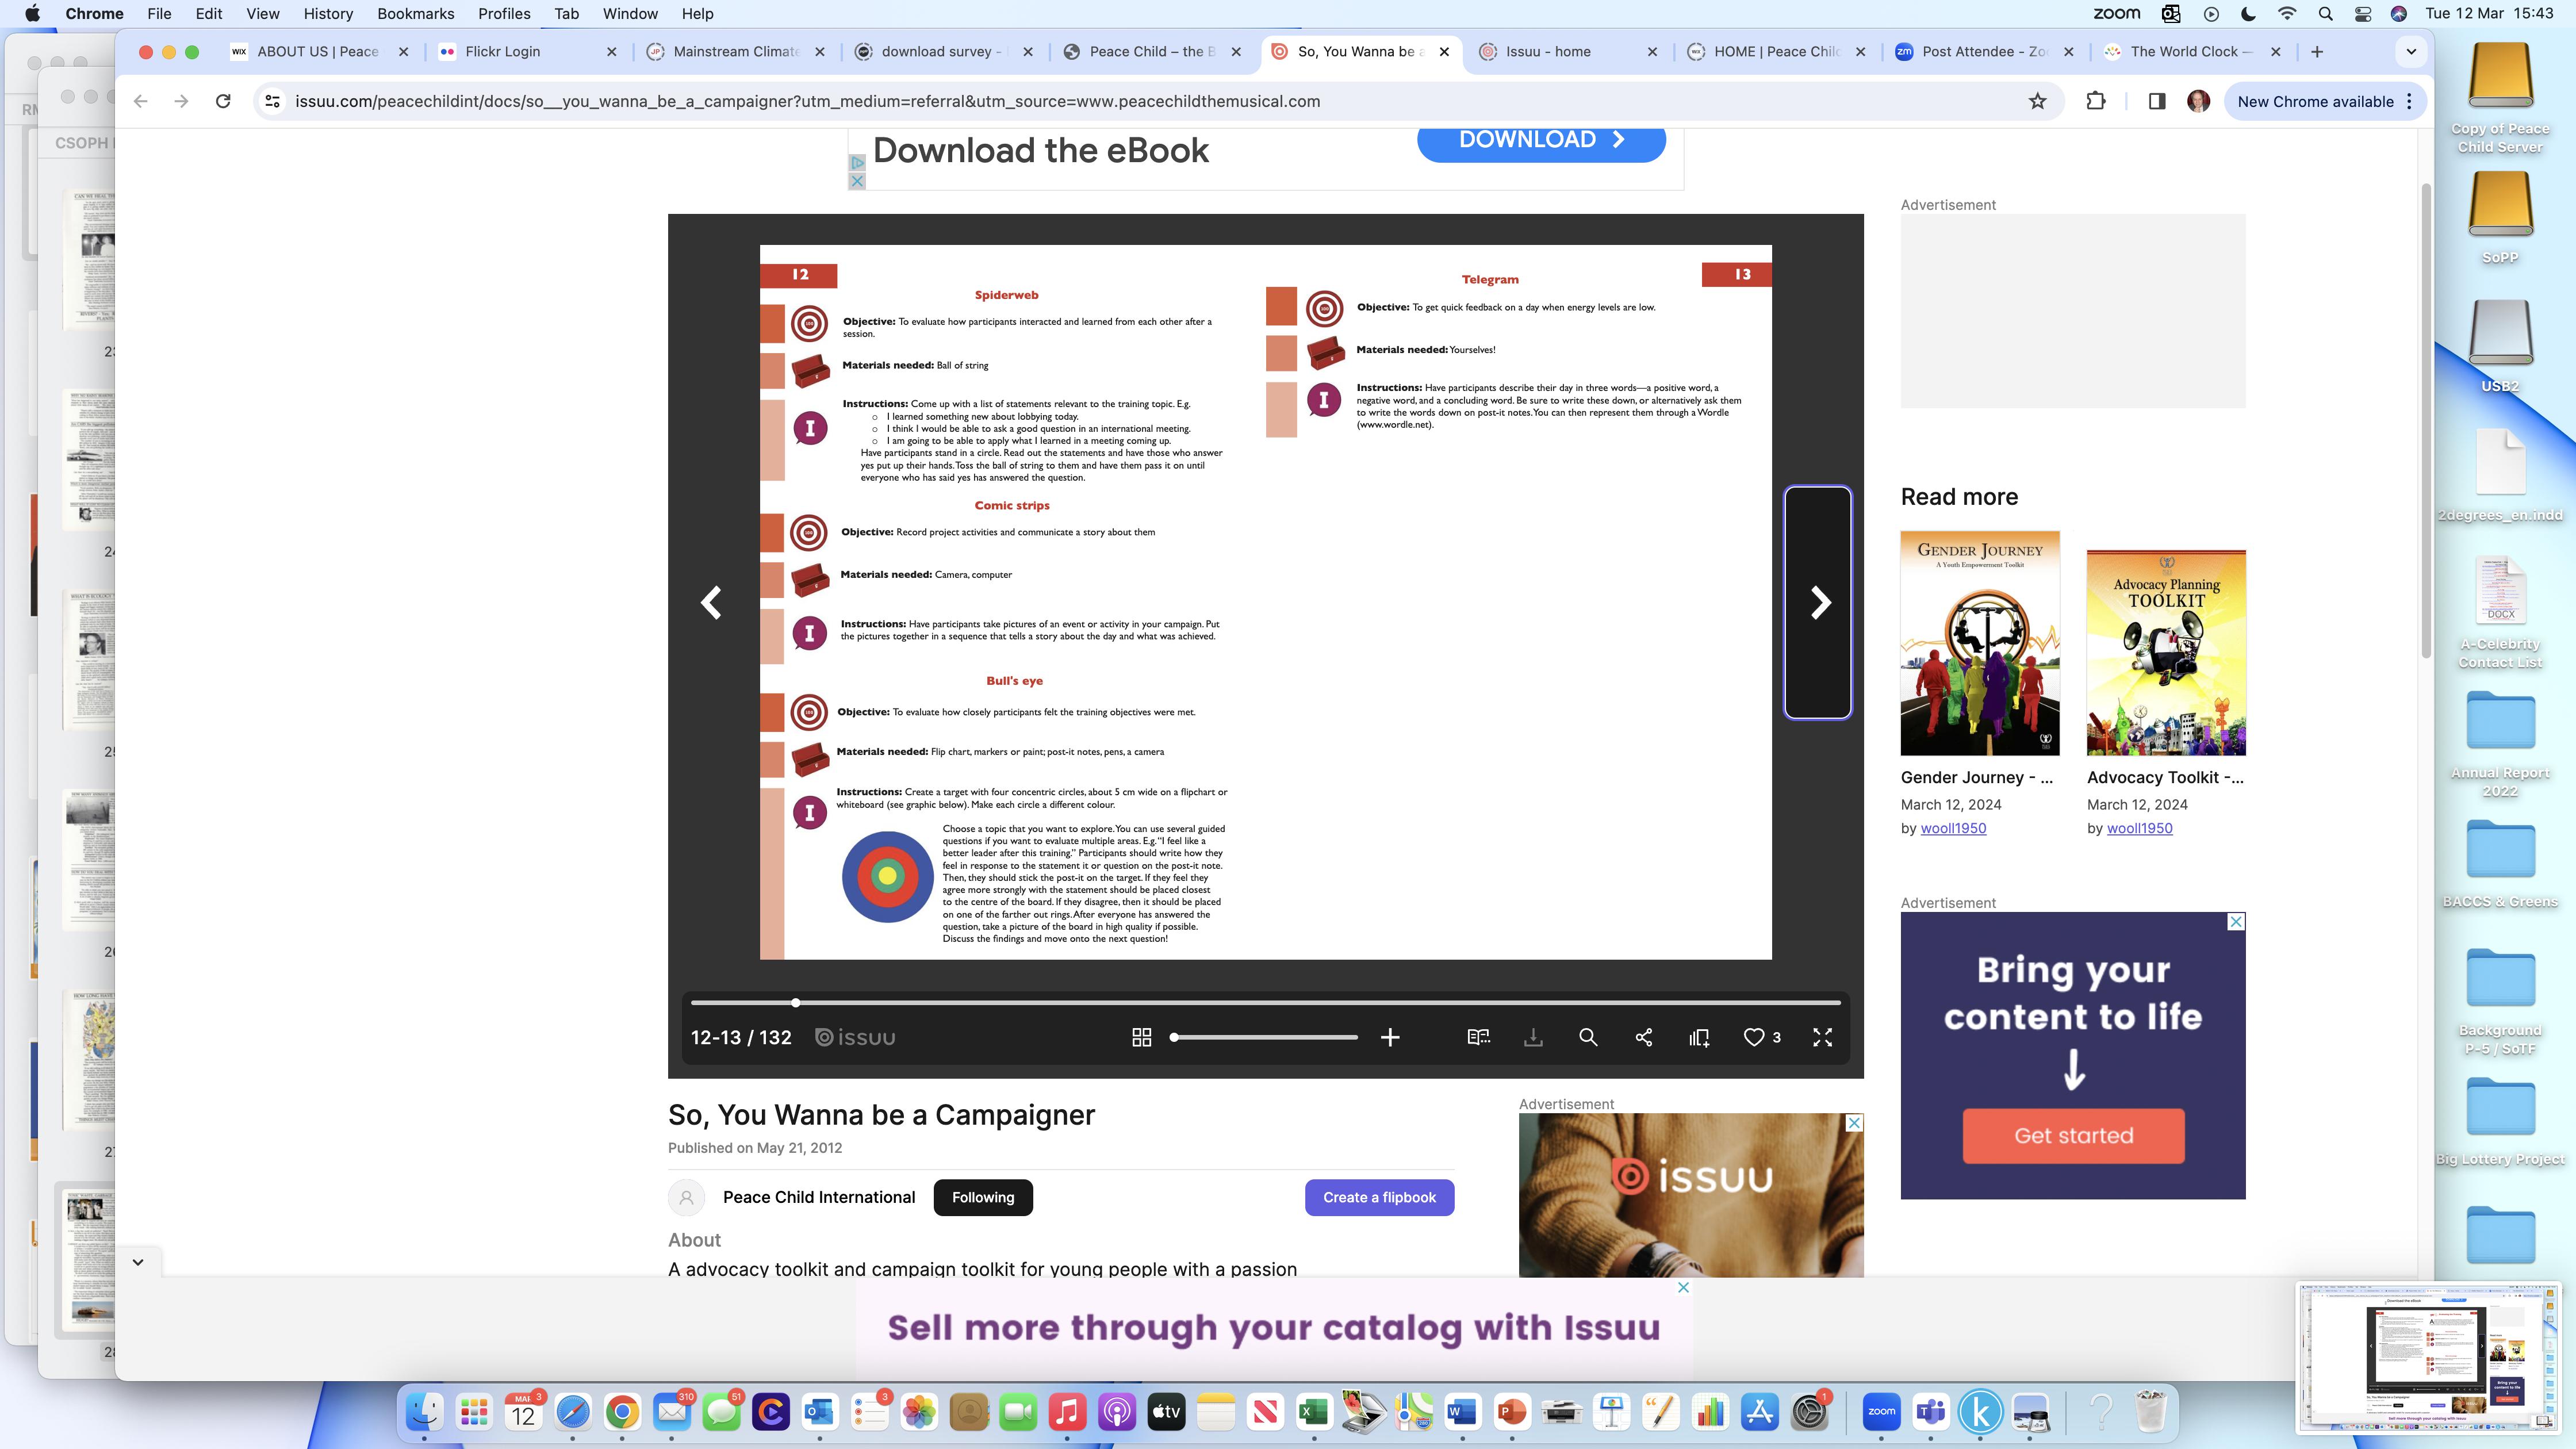The width and height of the screenshot is (2576, 1449).
Task: Toggle the Following button for Peace Child International
Action: (982, 1197)
